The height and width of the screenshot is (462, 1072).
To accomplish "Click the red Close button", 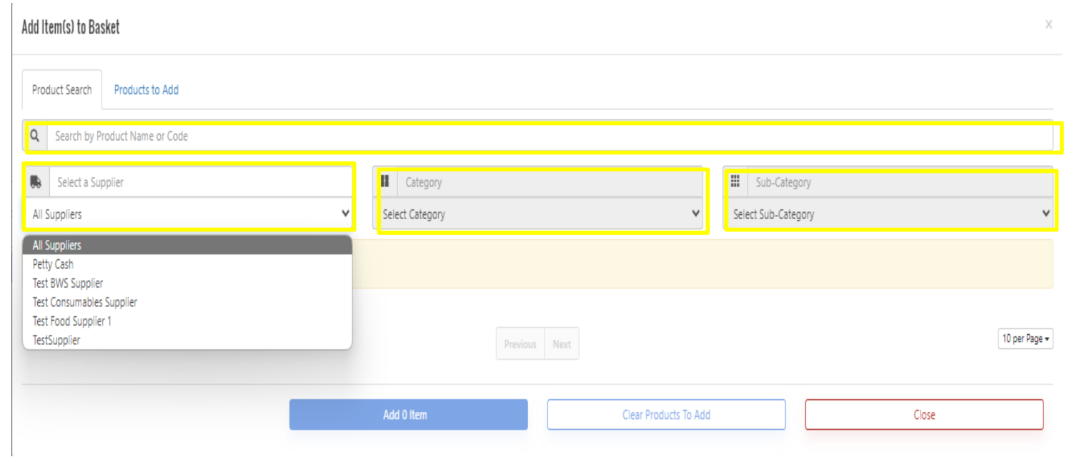I will [x=924, y=415].
